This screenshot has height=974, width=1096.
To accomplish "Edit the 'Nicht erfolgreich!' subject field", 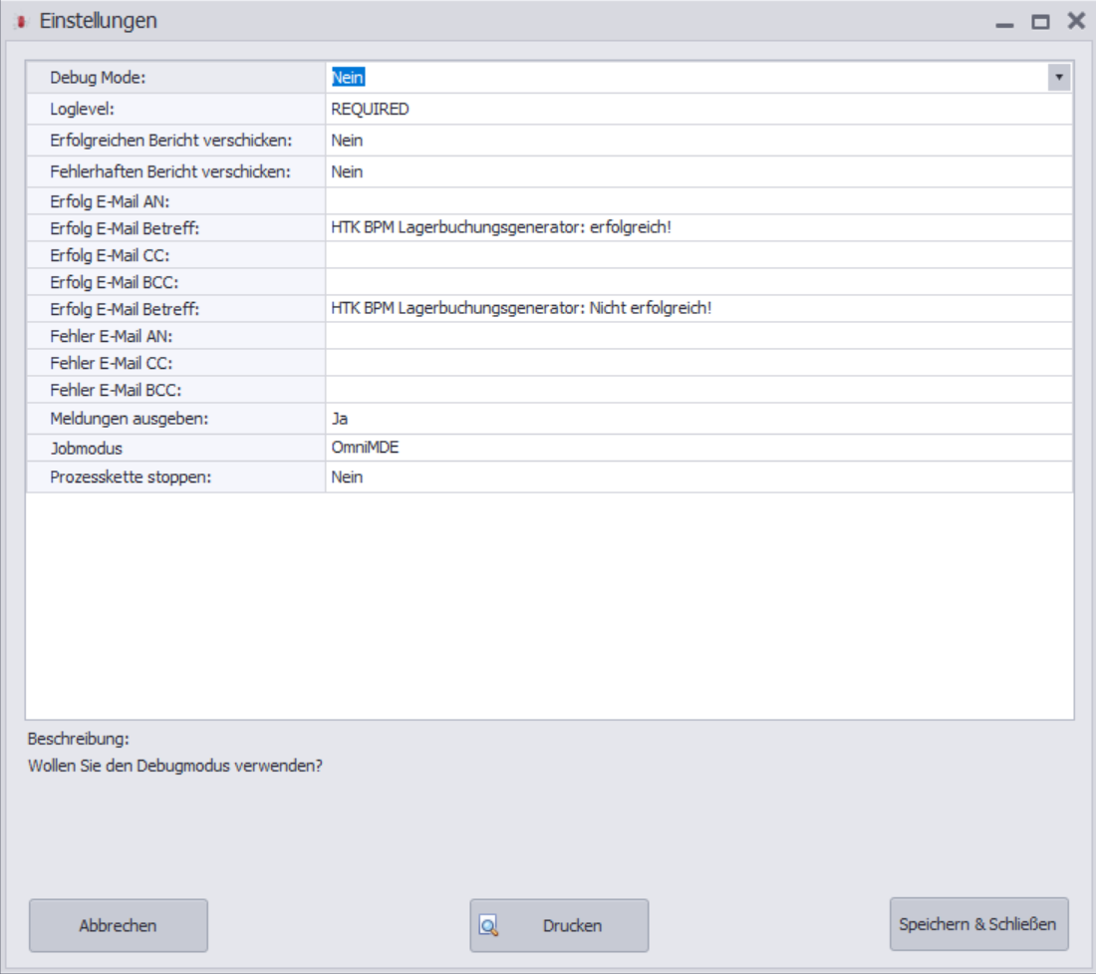I will pos(699,309).
